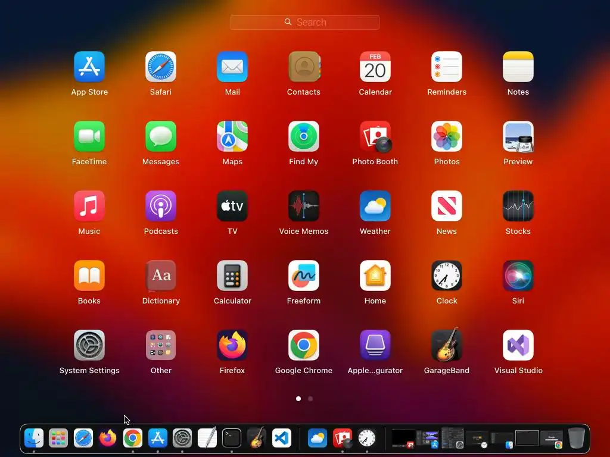Launch the Calculator app
610x457 pixels.
232,275
